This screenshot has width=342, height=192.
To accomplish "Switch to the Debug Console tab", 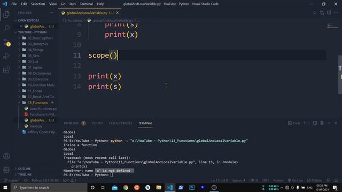I will (x=120, y=123).
